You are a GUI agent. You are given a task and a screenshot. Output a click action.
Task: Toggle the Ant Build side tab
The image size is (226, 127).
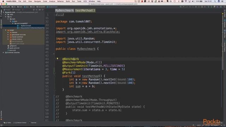(225, 13)
